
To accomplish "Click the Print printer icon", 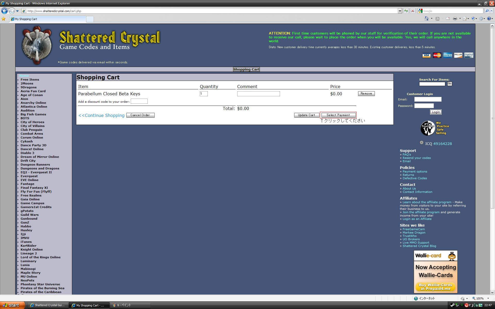I will tap(455, 19).
